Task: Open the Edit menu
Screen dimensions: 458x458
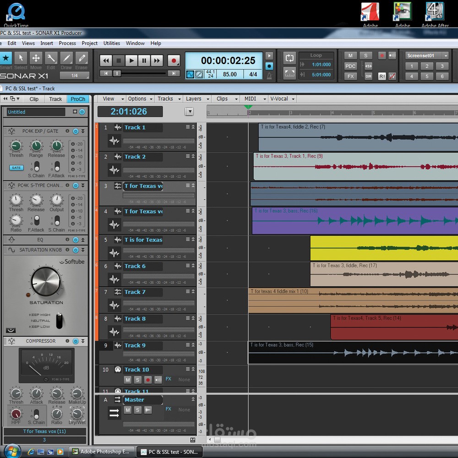Action: (x=12, y=43)
